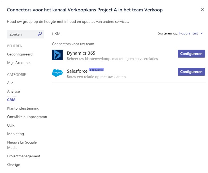Configure the Dynamics 365 connector
This screenshot has height=173, width=208.
[191, 54]
